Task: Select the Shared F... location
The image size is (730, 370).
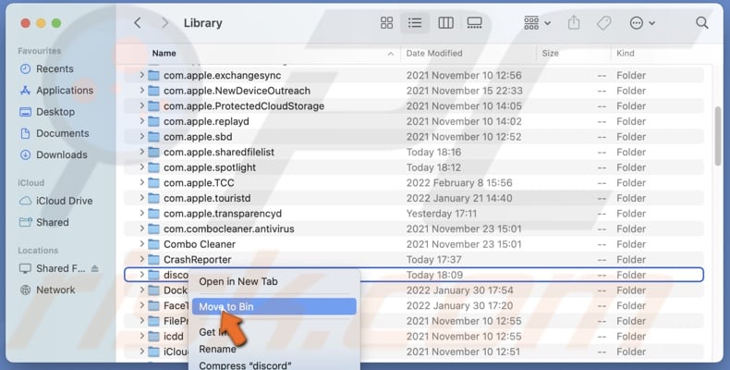Action: pyautogui.click(x=52, y=268)
